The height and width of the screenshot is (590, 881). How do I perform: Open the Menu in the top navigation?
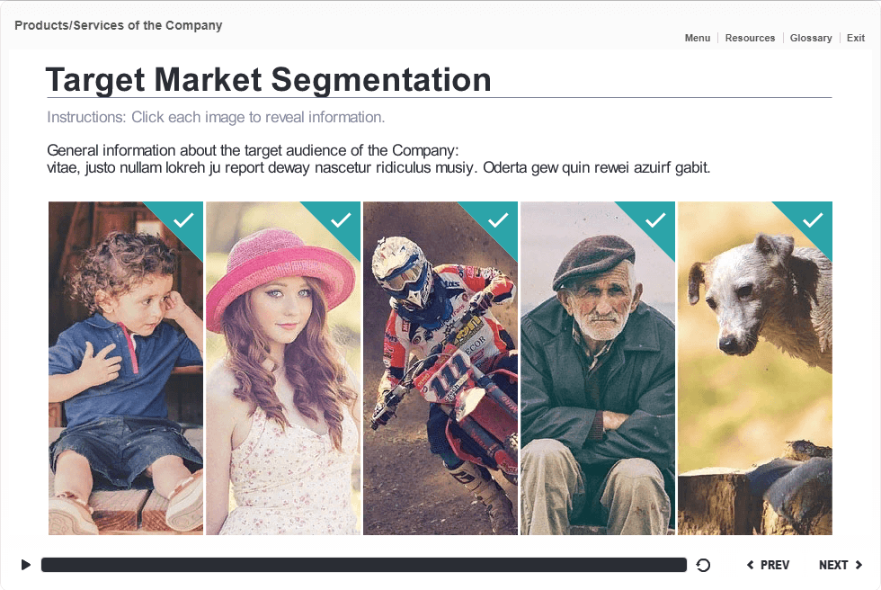tap(697, 38)
